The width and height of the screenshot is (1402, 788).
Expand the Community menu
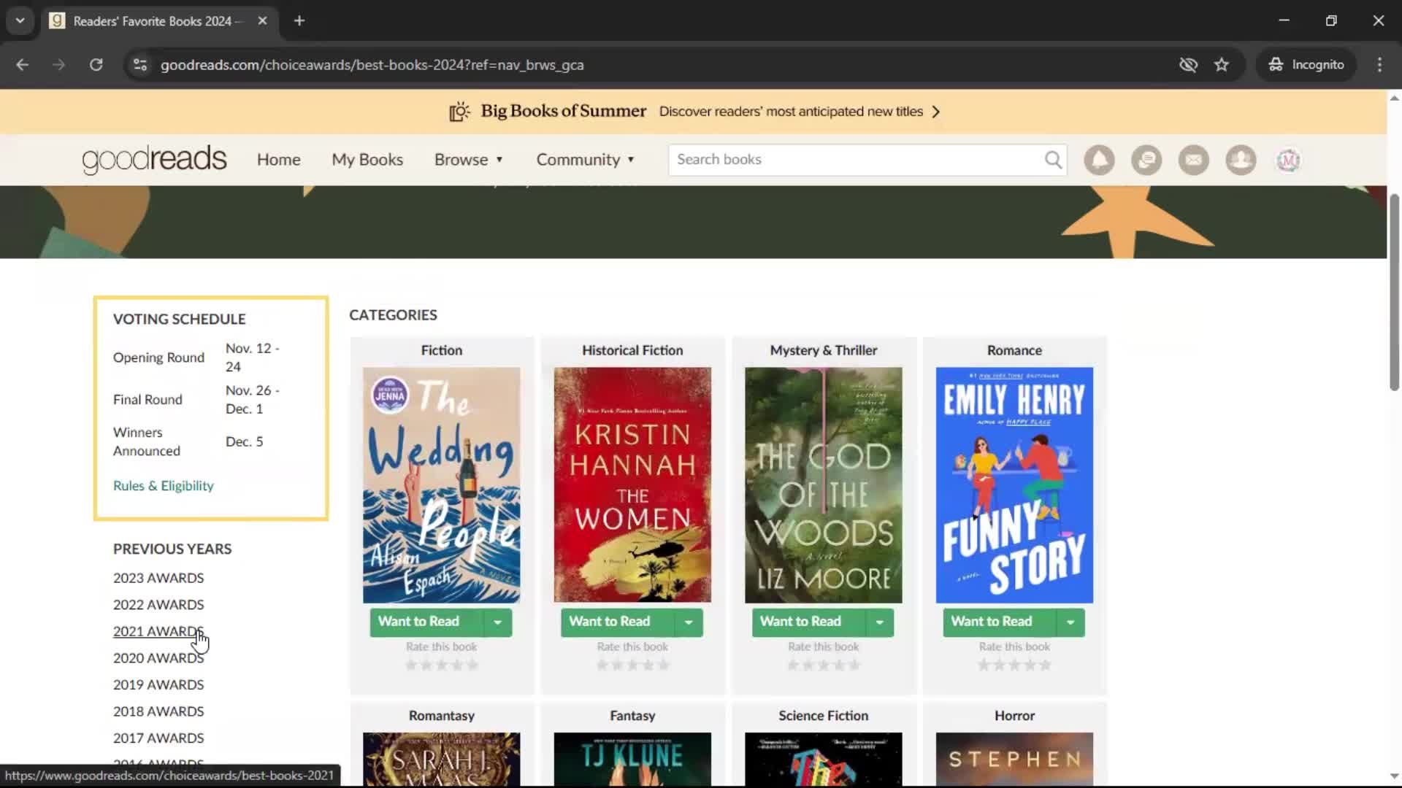tap(586, 160)
